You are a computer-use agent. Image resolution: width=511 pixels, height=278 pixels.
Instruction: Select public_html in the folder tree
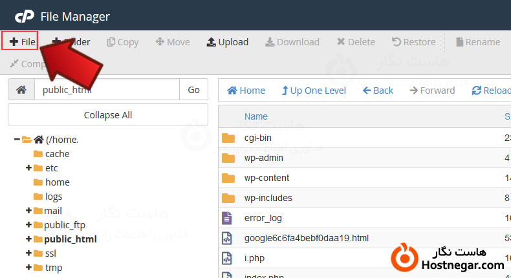point(70,239)
